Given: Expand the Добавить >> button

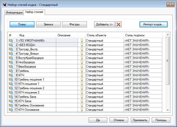Looking at the screenshot, I should pyautogui.click(x=104, y=24).
